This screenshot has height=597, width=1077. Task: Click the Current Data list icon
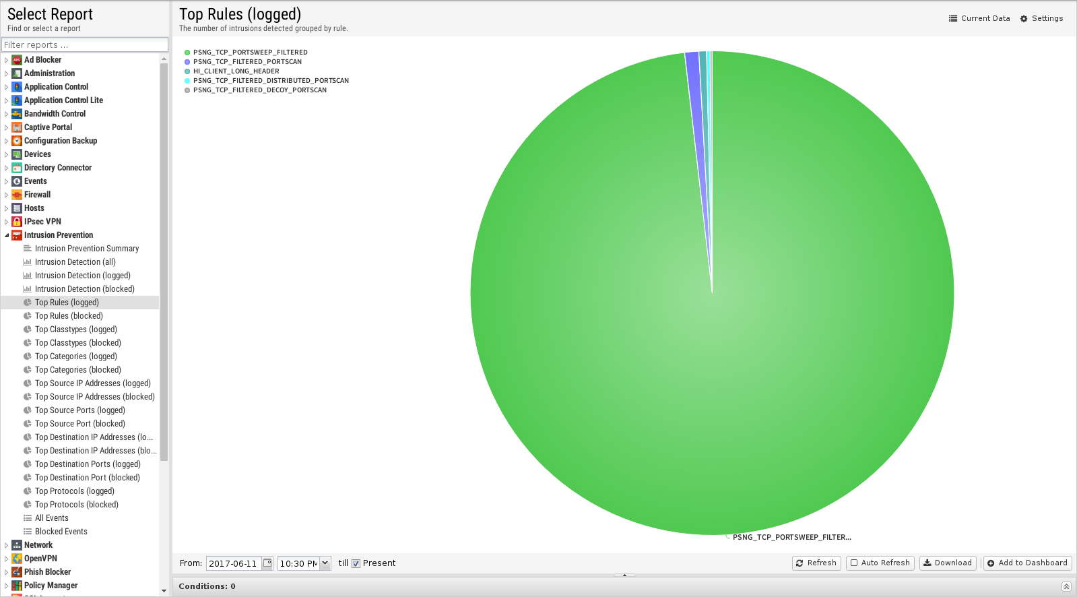tap(953, 18)
